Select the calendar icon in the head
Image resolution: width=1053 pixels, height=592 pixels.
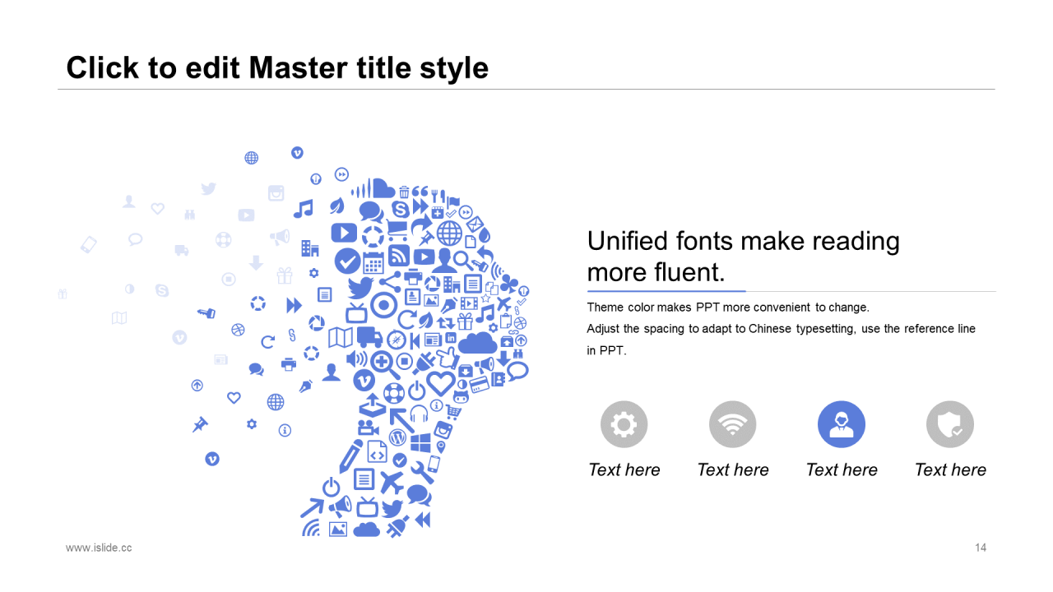373,263
